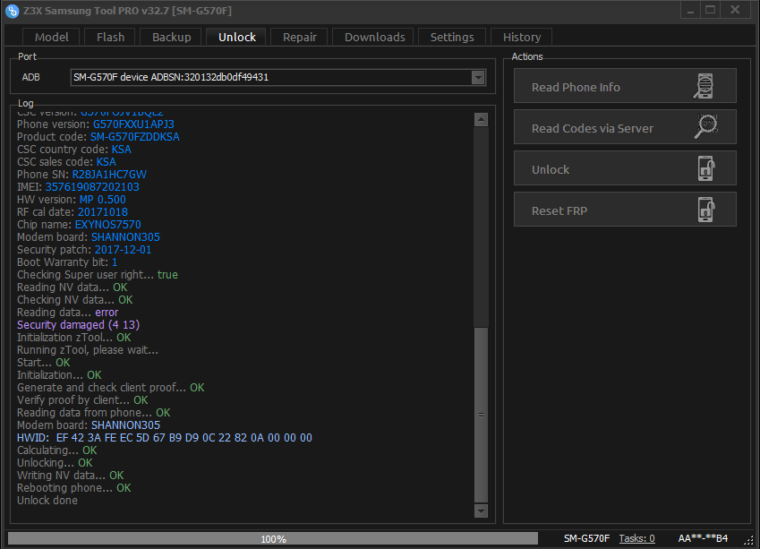The height and width of the screenshot is (549, 760).
Task: Click the HW version MP 0.500
Action: [102, 200]
